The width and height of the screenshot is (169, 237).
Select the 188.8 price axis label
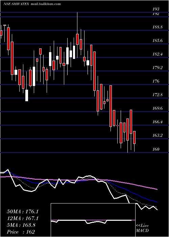[158, 27]
